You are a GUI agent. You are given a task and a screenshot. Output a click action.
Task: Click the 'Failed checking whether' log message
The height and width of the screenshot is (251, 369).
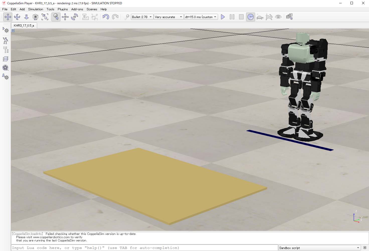tap(91, 234)
